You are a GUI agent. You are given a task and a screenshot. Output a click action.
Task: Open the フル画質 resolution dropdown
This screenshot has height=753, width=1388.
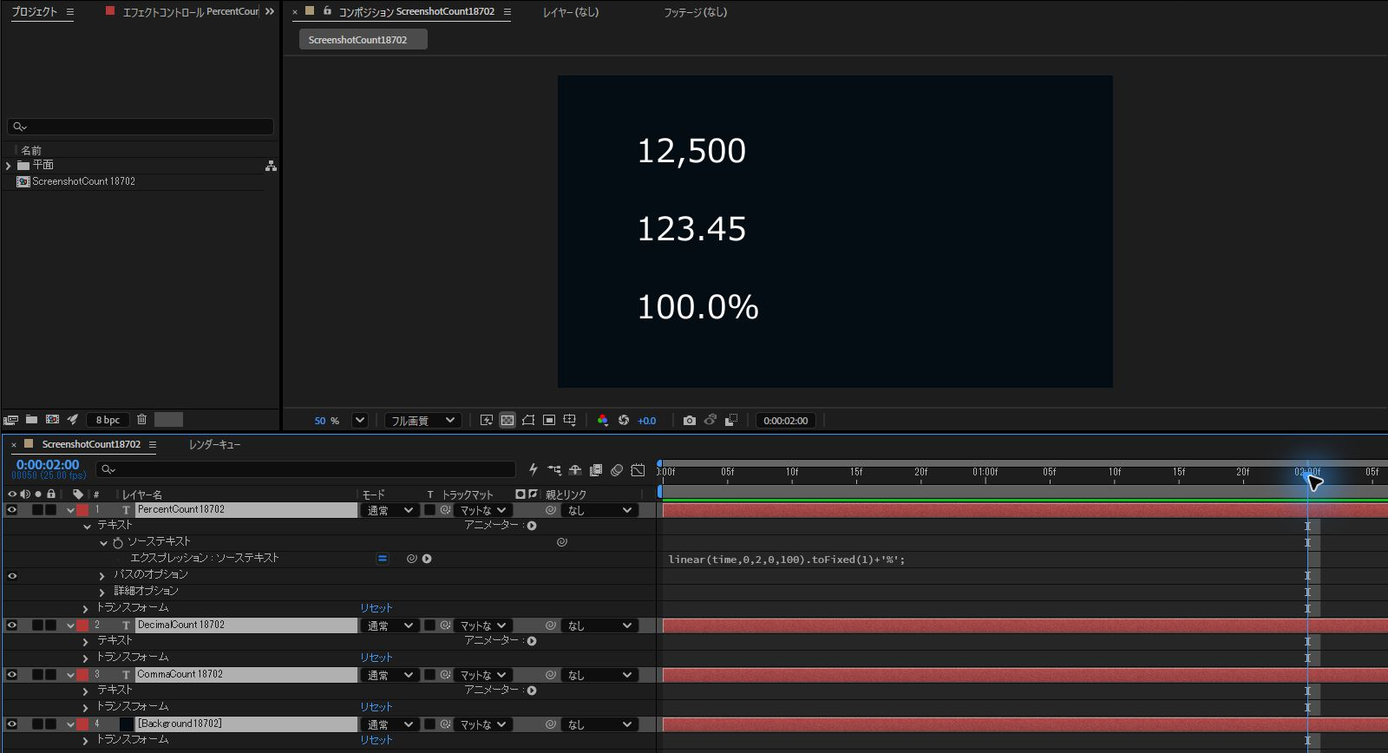click(x=423, y=420)
